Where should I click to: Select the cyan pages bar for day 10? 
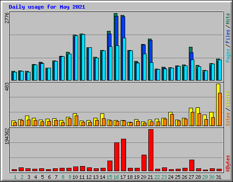[x=76, y=58]
